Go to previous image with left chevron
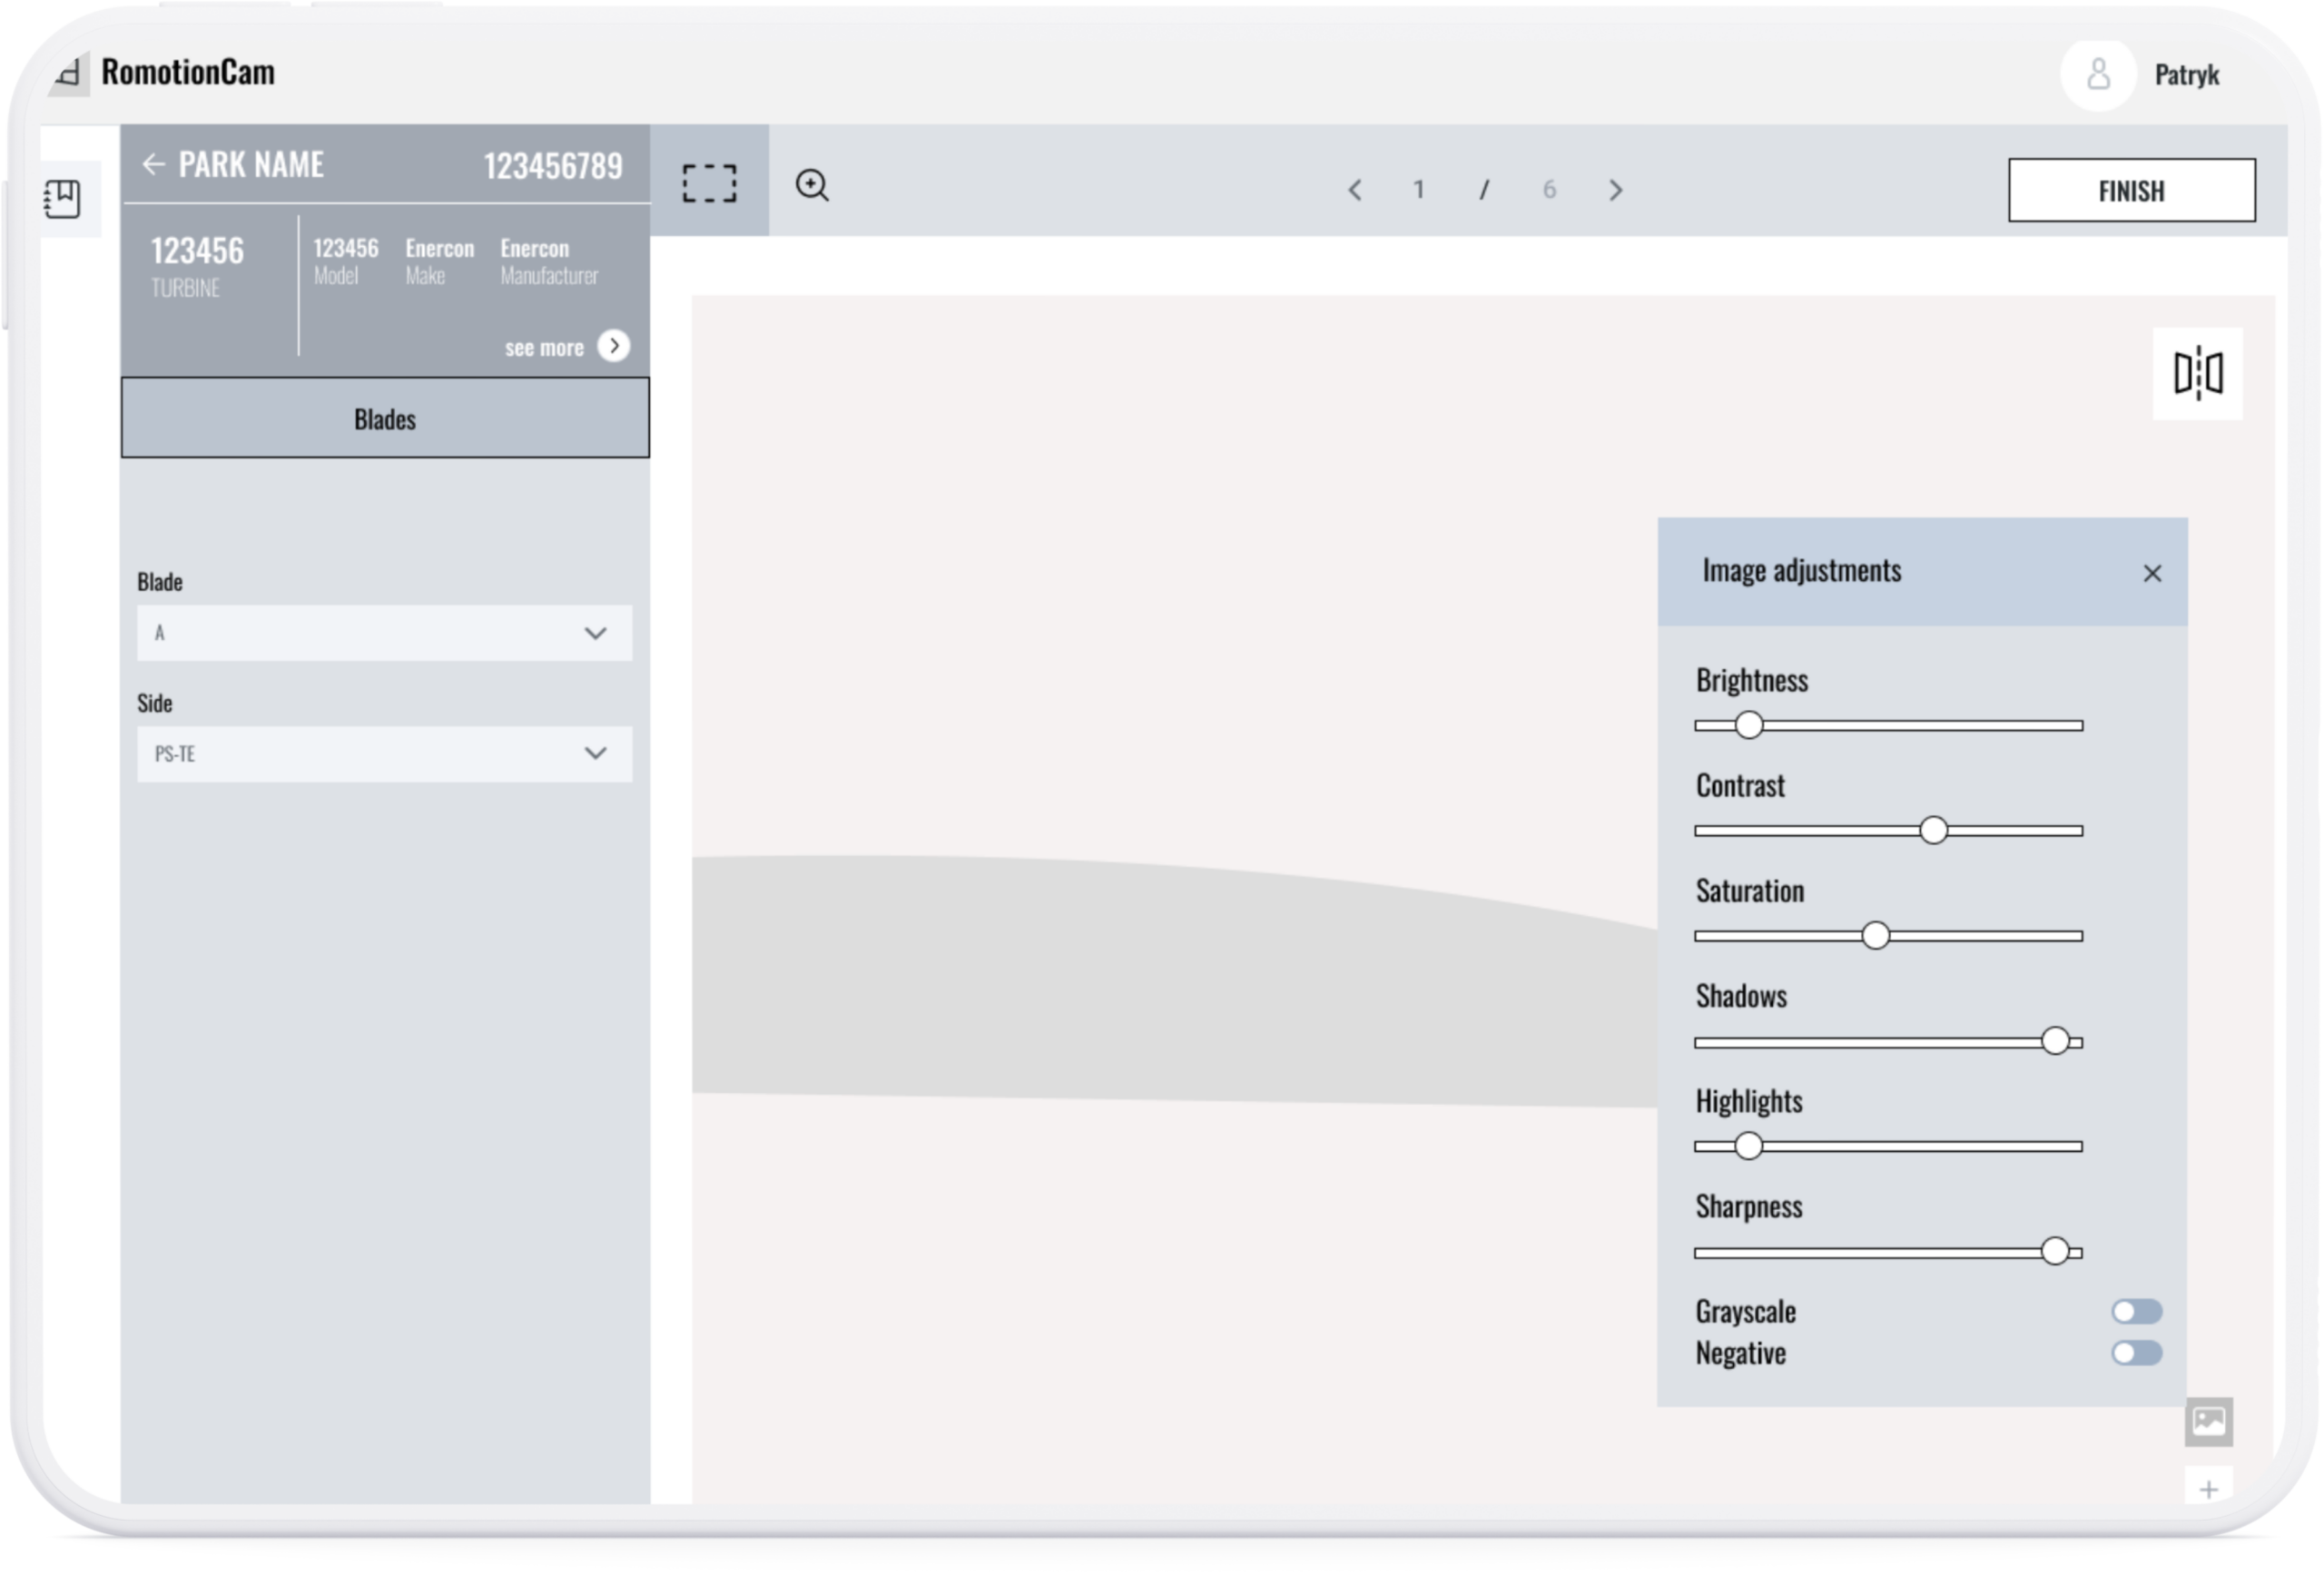 click(1355, 190)
